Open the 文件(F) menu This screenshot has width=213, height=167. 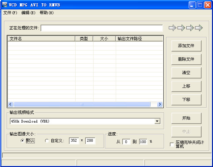pyautogui.click(x=10, y=13)
